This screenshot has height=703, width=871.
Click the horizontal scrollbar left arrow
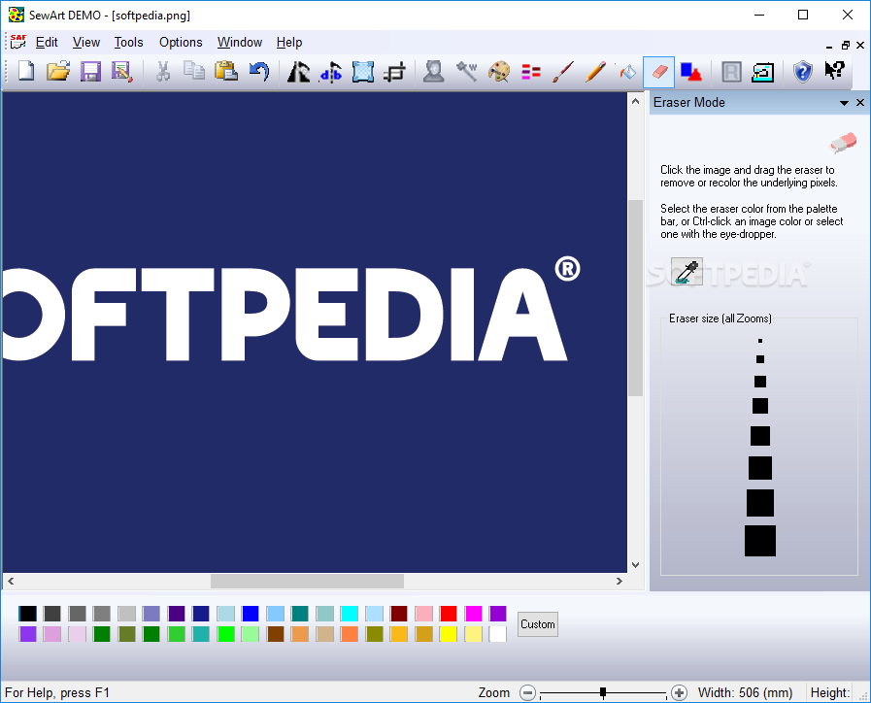(x=11, y=581)
